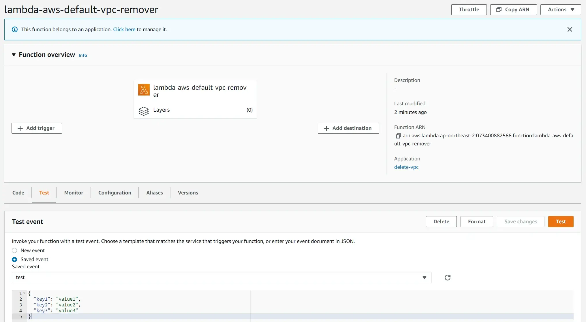This screenshot has height=322, width=586.
Task: Select the New event radio button
Action: (x=14, y=250)
